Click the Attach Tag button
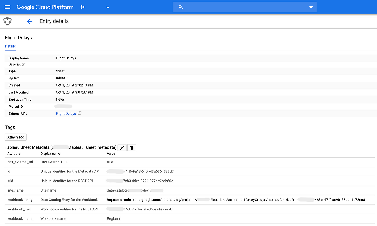 16,137
